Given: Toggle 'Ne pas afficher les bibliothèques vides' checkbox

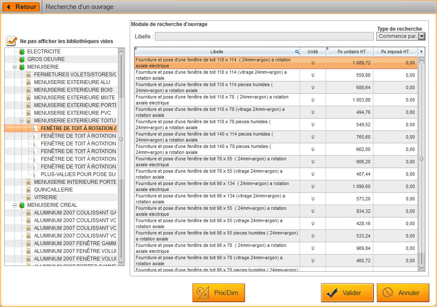Looking at the screenshot, I should (11, 41).
